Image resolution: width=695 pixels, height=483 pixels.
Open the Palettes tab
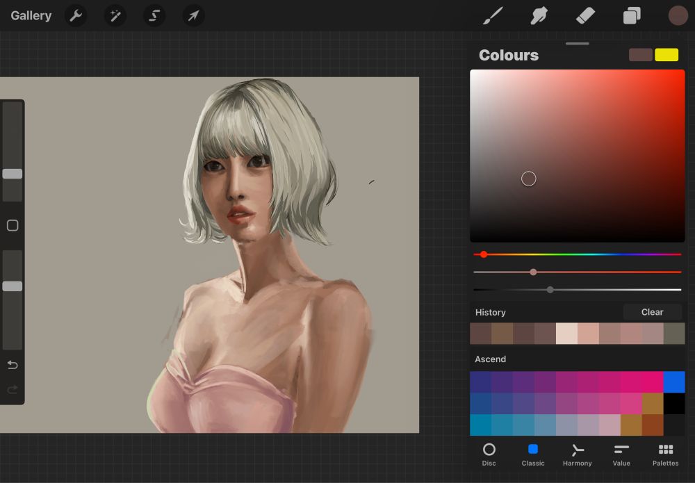click(x=665, y=455)
